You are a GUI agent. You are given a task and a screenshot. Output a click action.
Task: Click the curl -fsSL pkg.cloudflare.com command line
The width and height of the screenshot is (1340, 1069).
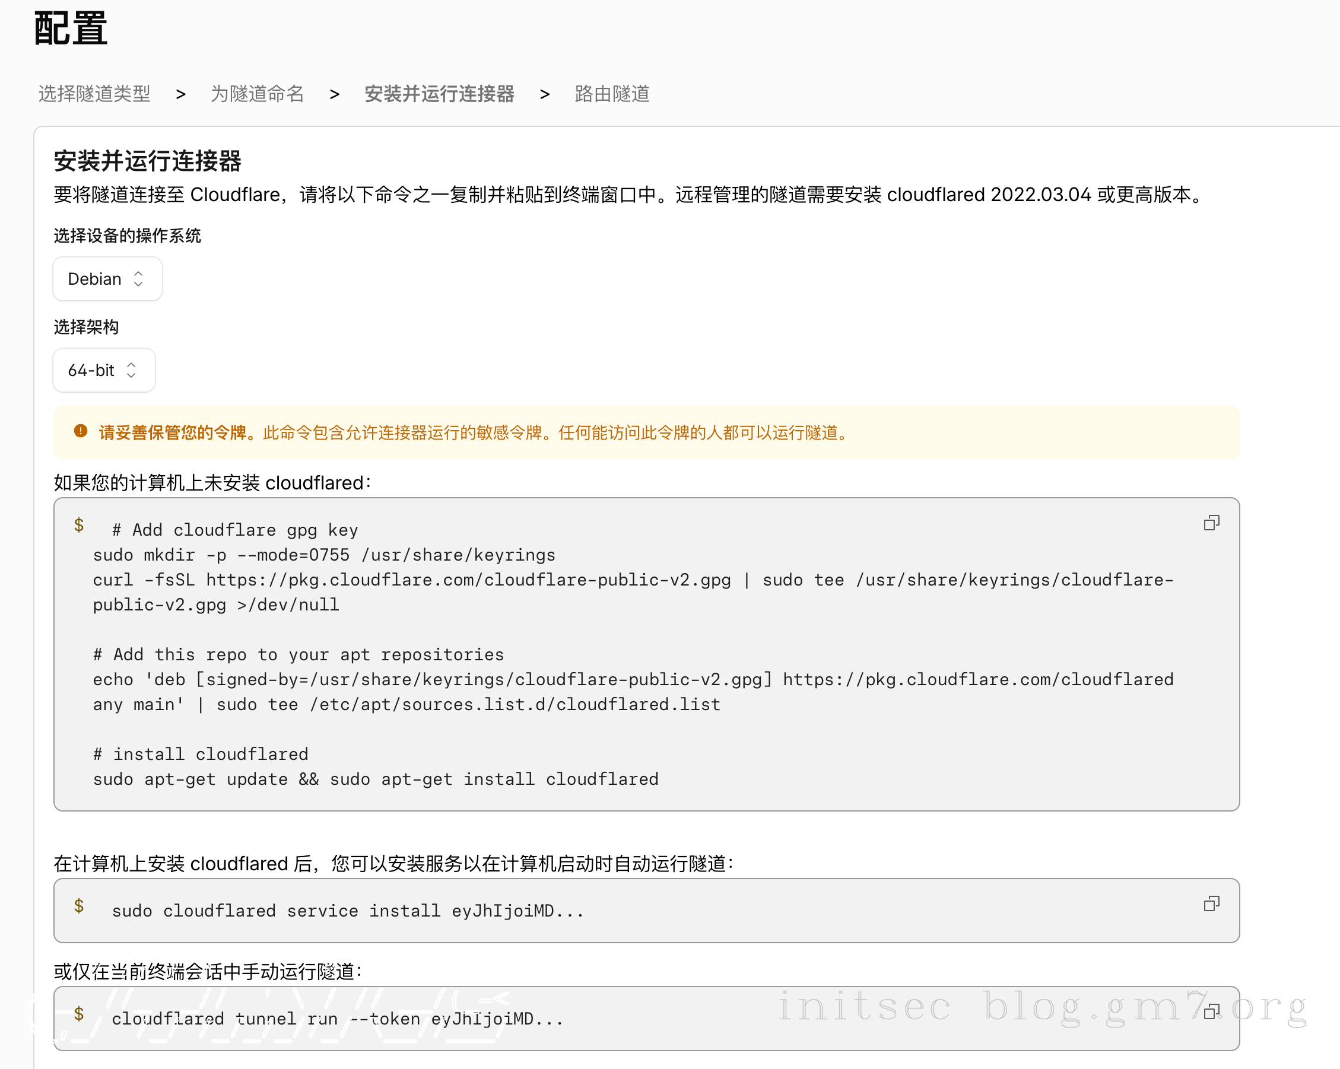coord(633,593)
